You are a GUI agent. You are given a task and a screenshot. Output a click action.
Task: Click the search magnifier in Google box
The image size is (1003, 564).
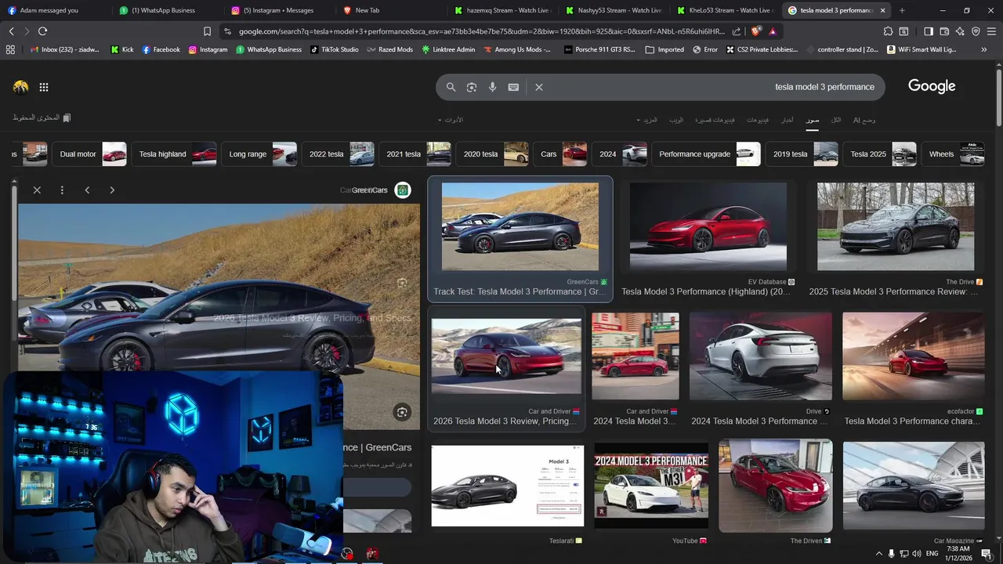[451, 87]
